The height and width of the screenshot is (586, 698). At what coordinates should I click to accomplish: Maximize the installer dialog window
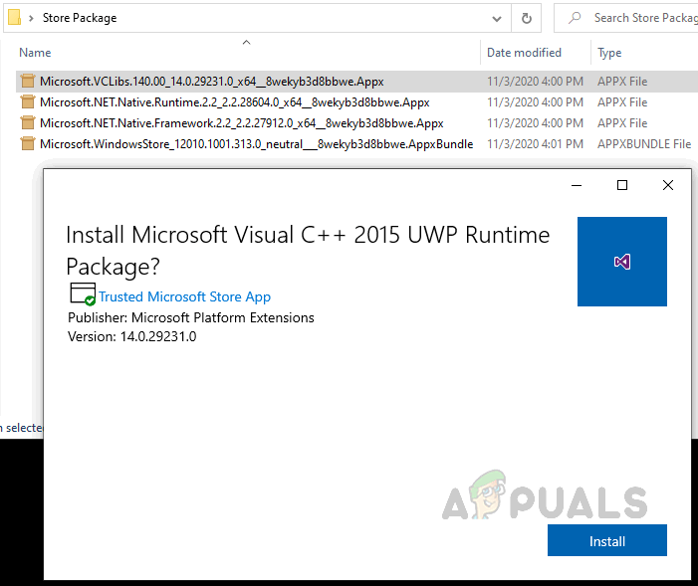[x=622, y=185]
